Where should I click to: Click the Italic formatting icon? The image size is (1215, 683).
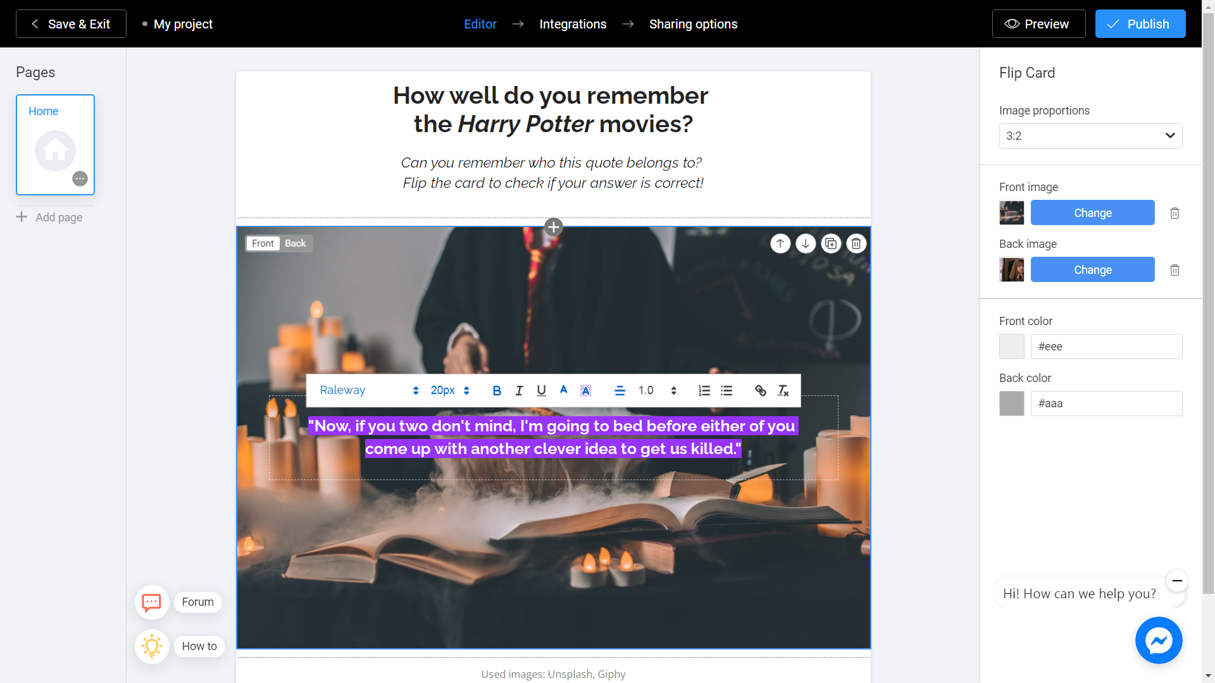click(x=518, y=390)
